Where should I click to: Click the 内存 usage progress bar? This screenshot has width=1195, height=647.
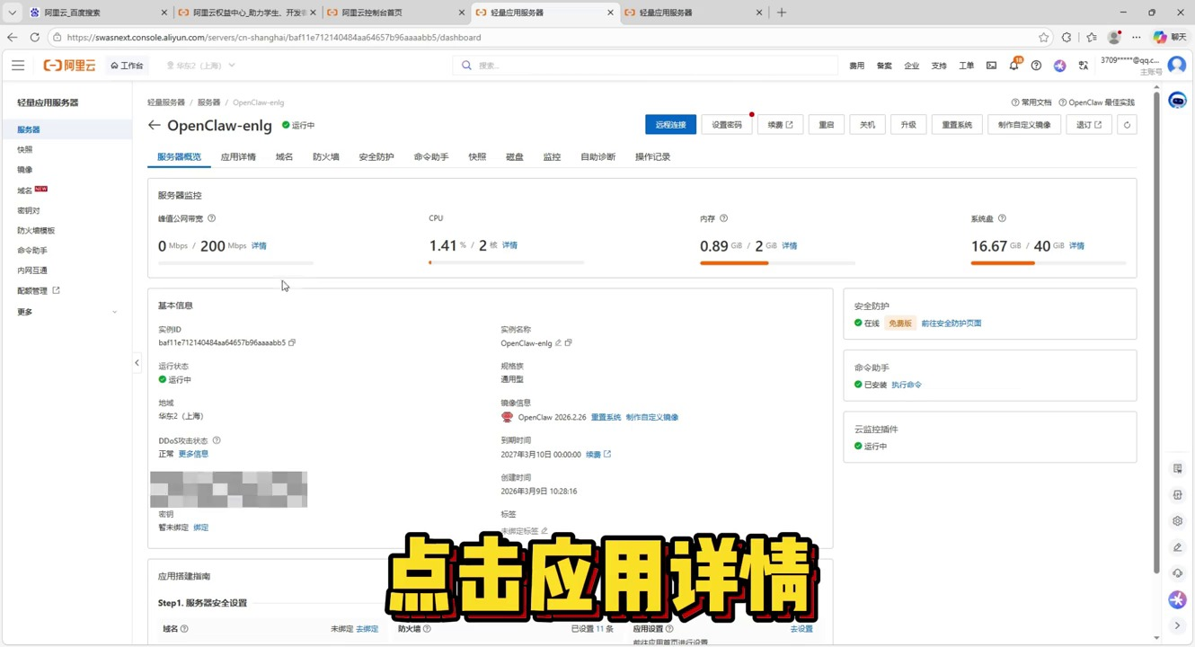coord(777,263)
